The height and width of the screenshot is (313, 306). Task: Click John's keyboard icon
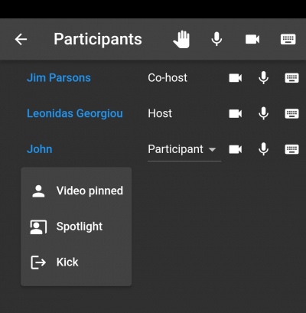291,149
